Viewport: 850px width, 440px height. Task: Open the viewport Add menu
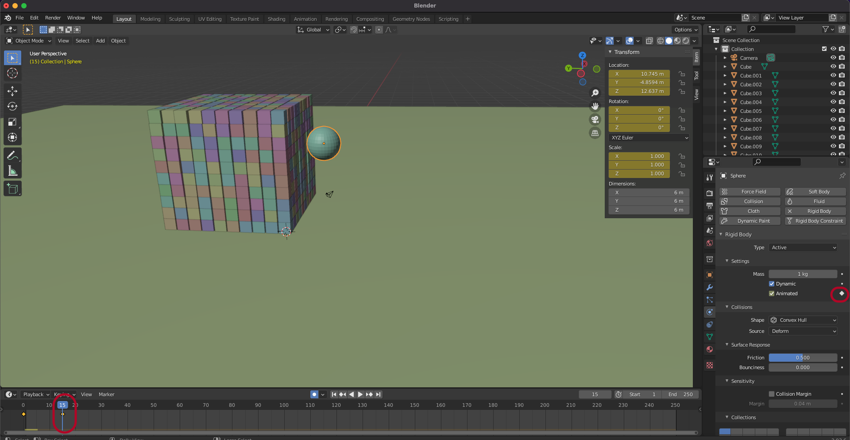coord(100,41)
